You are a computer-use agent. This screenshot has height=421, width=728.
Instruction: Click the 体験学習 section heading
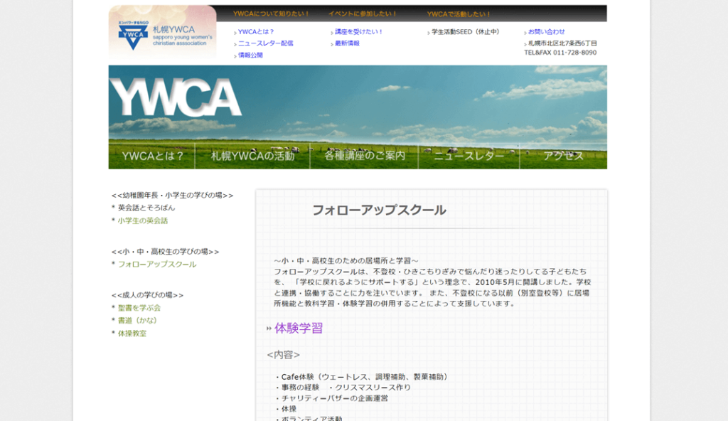click(299, 328)
